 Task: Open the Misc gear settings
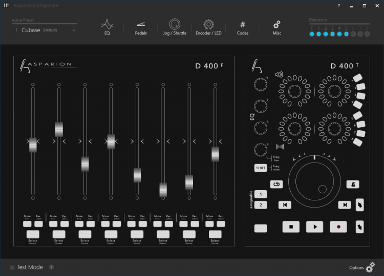tap(276, 28)
